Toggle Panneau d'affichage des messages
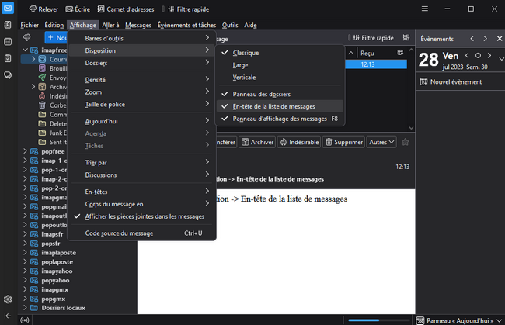Image resolution: width=505 pixels, height=325 pixels. pyautogui.click(x=280, y=119)
